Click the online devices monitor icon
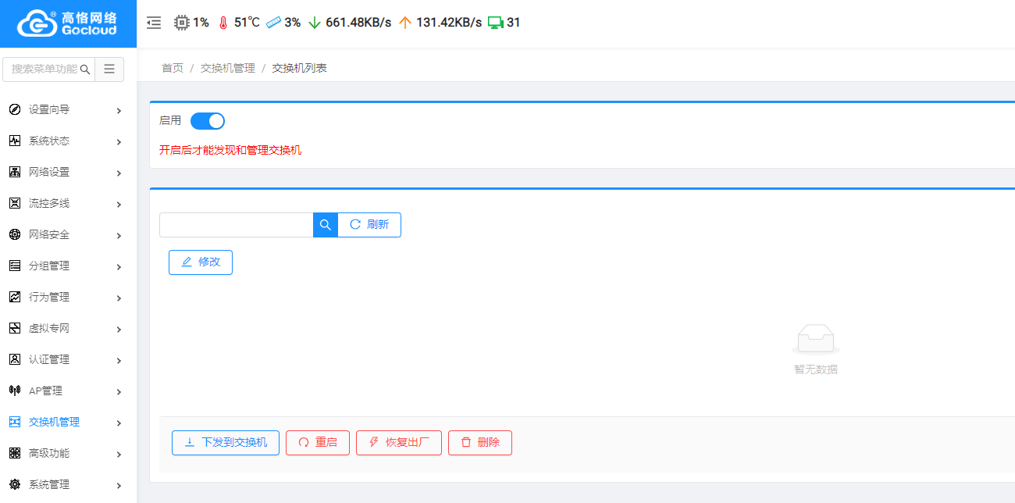 click(496, 23)
